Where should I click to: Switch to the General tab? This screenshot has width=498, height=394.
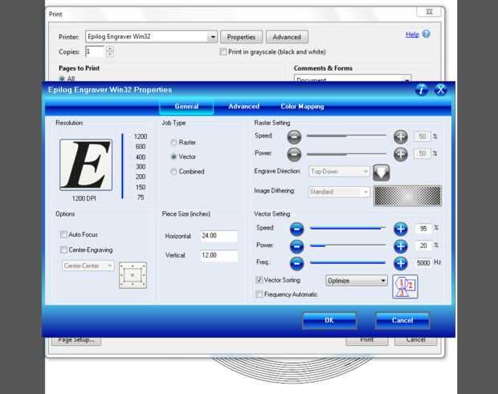coord(186,107)
